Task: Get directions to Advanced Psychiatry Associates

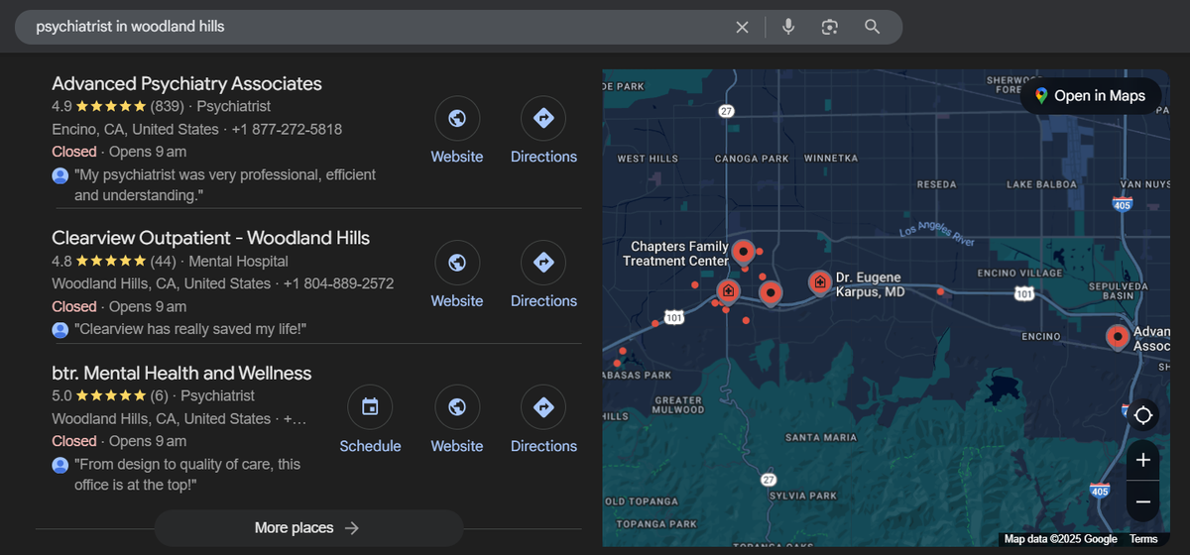Action: [543, 120]
